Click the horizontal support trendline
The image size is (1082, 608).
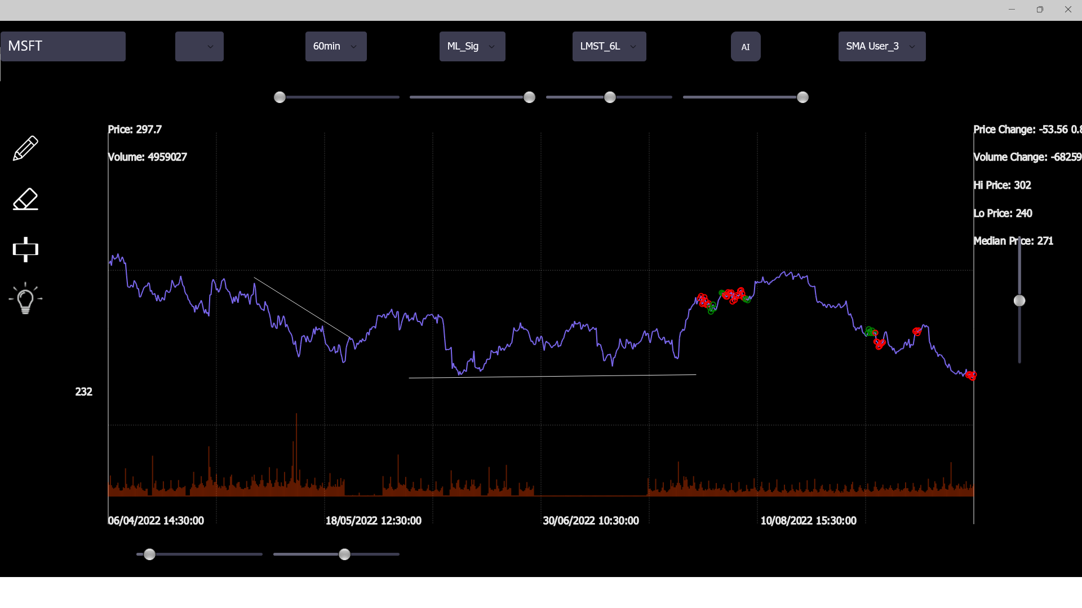[552, 376]
